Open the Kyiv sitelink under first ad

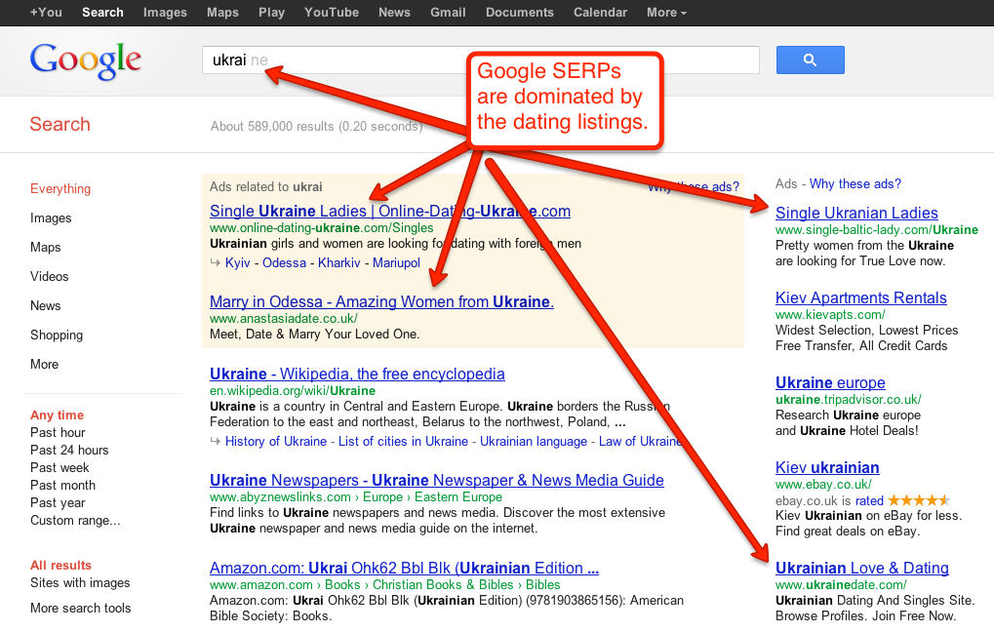tap(238, 262)
